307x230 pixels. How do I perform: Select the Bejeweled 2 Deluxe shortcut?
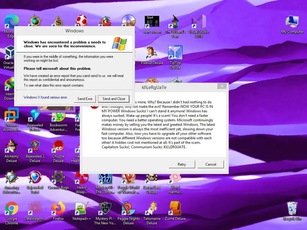(35, 151)
